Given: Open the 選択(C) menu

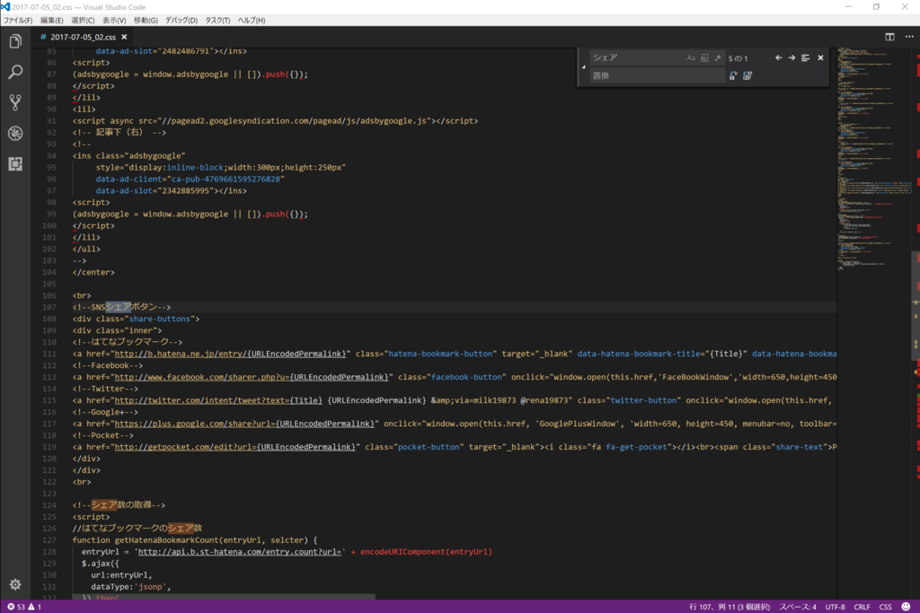Looking at the screenshot, I should pyautogui.click(x=83, y=20).
